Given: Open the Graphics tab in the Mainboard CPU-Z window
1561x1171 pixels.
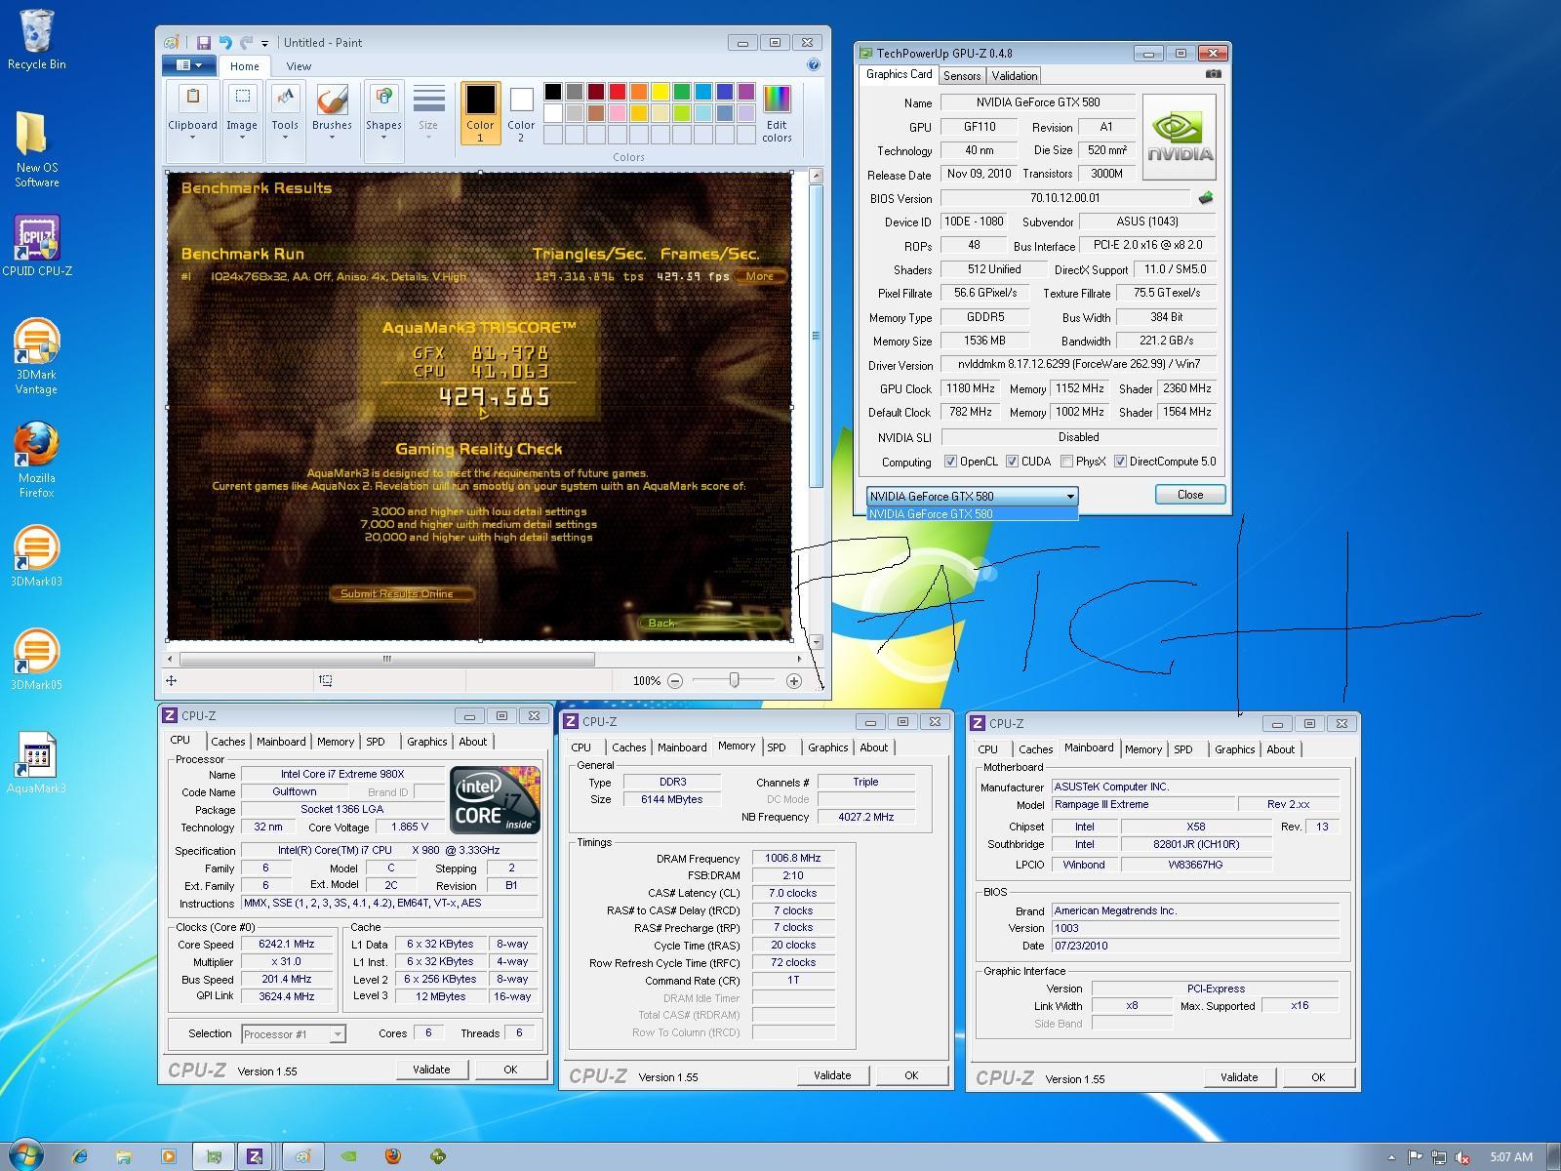Looking at the screenshot, I should coord(1234,749).
